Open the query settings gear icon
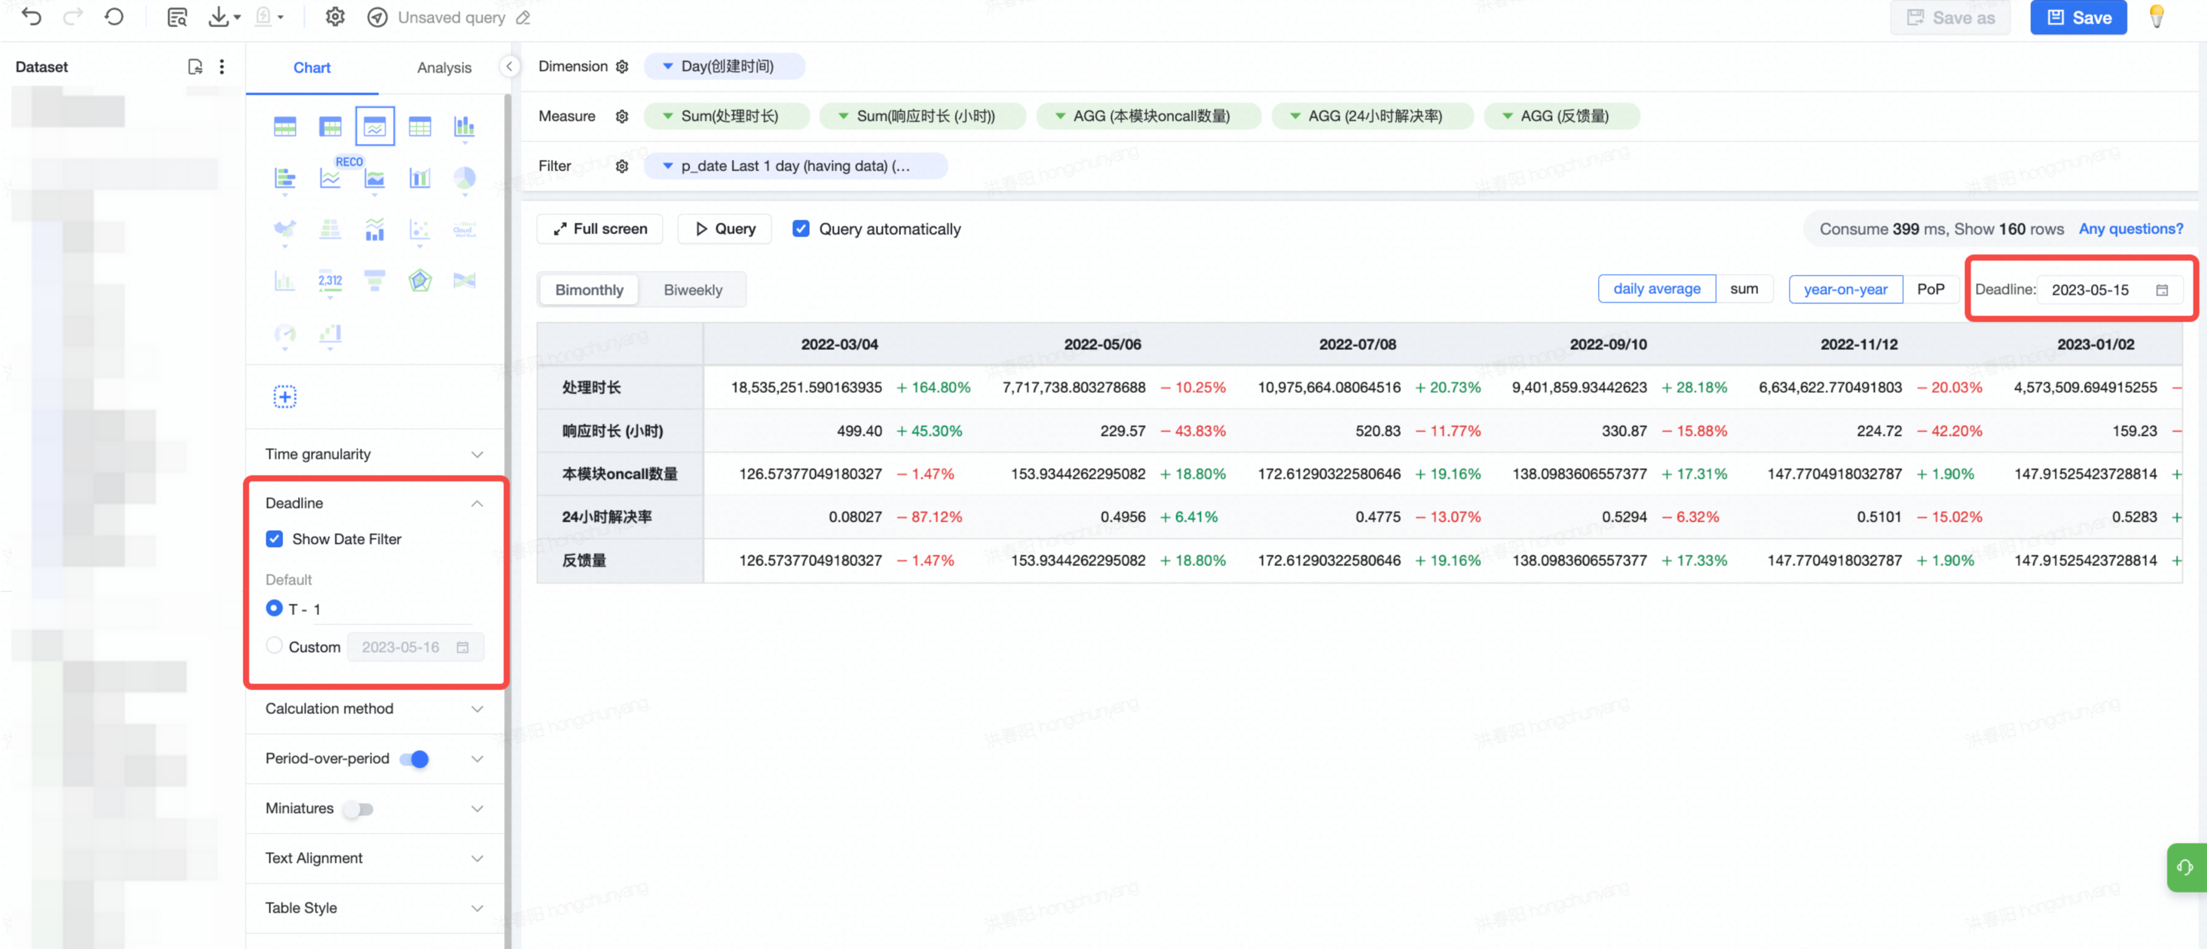The height and width of the screenshot is (949, 2207). (x=335, y=17)
